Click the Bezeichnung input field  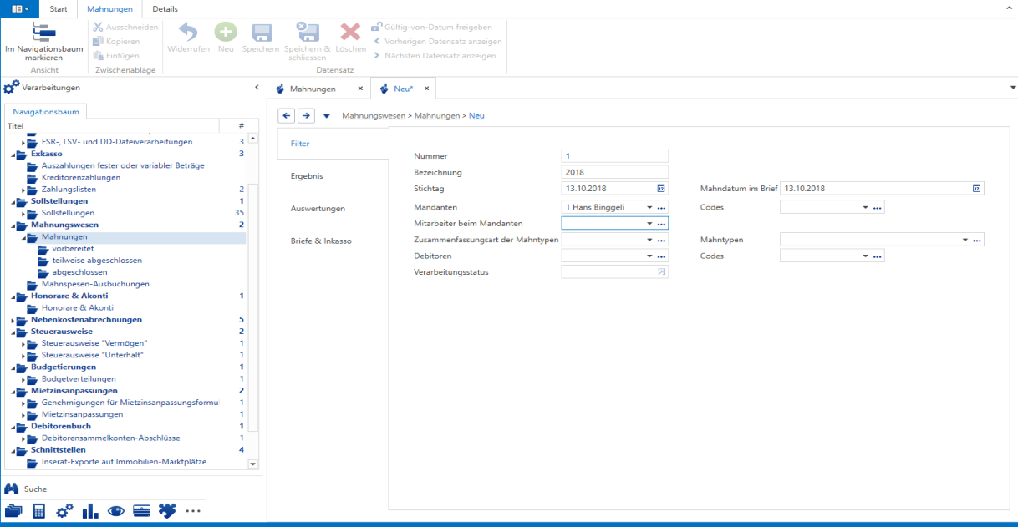615,172
